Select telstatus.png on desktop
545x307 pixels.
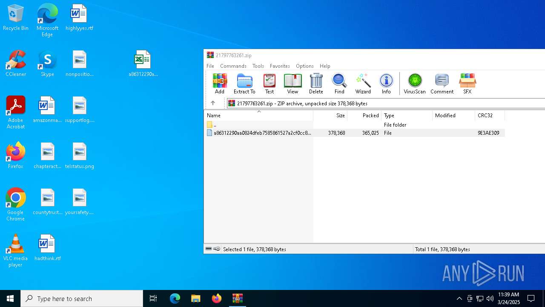[79, 156]
